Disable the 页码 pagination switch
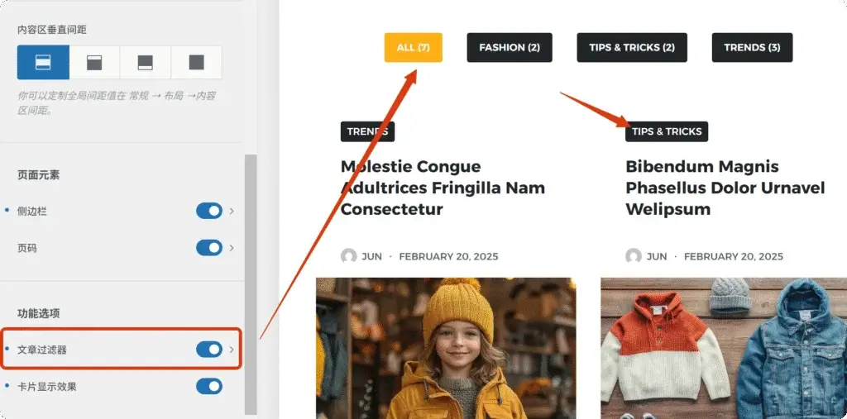This screenshot has width=847, height=419. point(209,247)
